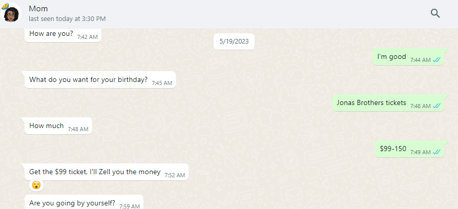Select the "I'm good" sent message
Screen dimensions: 458x209
pyautogui.click(x=391, y=57)
